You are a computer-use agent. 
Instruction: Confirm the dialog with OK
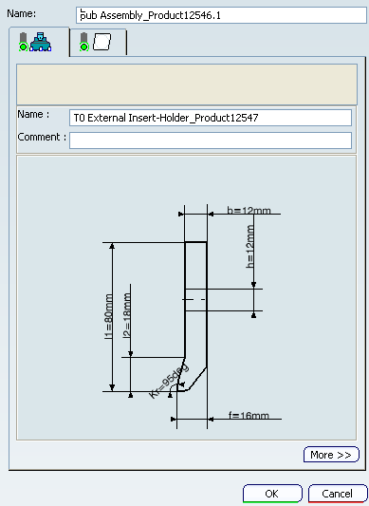tap(272, 494)
